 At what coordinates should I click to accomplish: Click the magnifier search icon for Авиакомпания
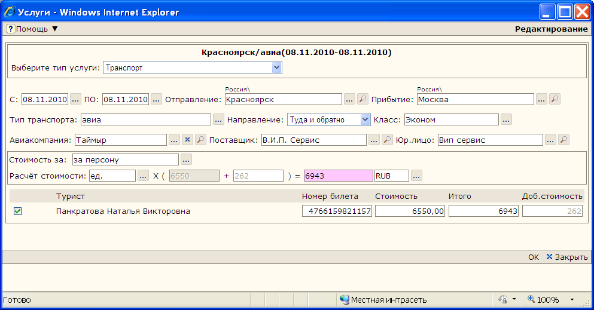[x=200, y=140]
